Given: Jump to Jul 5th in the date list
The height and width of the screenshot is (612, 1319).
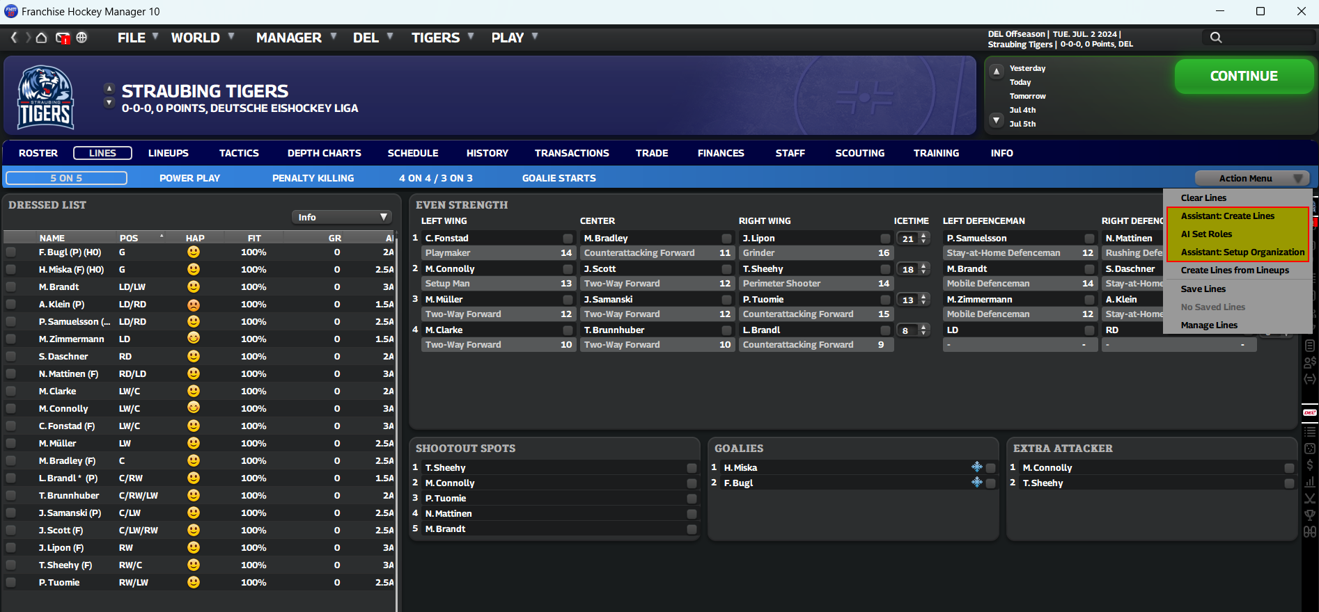Looking at the screenshot, I should (1022, 124).
